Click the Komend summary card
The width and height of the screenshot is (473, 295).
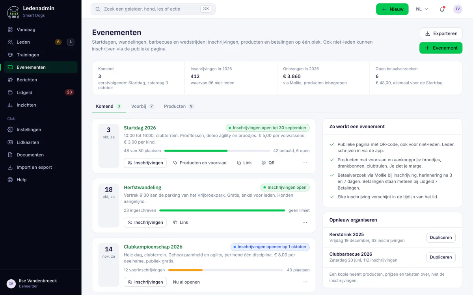click(x=138, y=78)
